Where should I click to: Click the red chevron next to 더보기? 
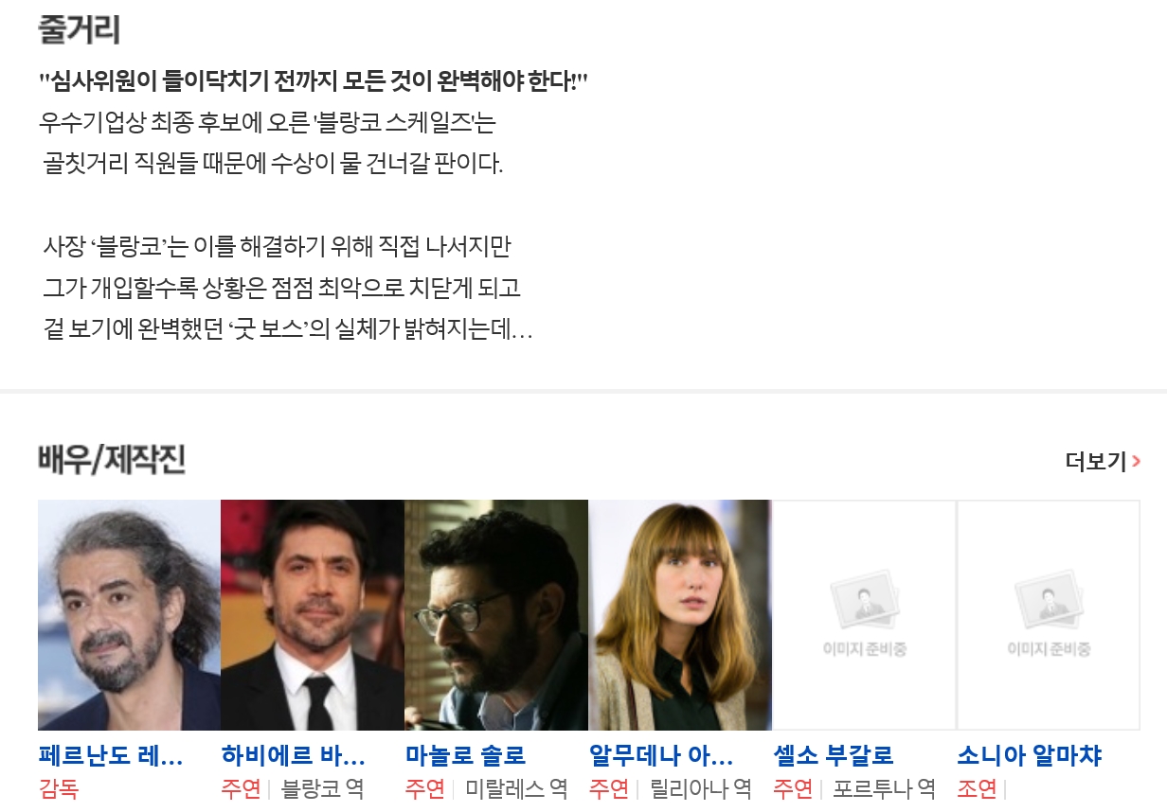[1137, 462]
